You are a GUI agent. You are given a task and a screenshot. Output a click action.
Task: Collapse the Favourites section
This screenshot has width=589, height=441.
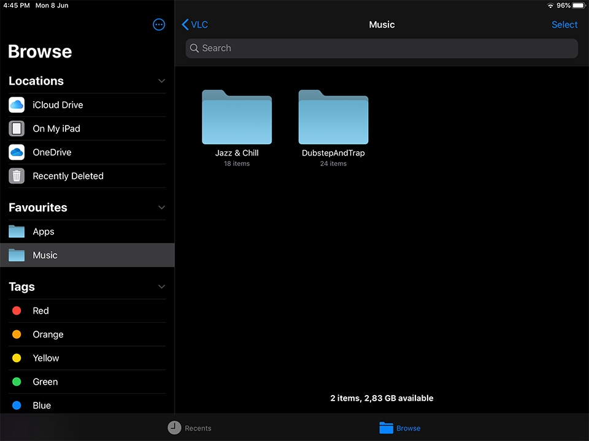tap(161, 208)
